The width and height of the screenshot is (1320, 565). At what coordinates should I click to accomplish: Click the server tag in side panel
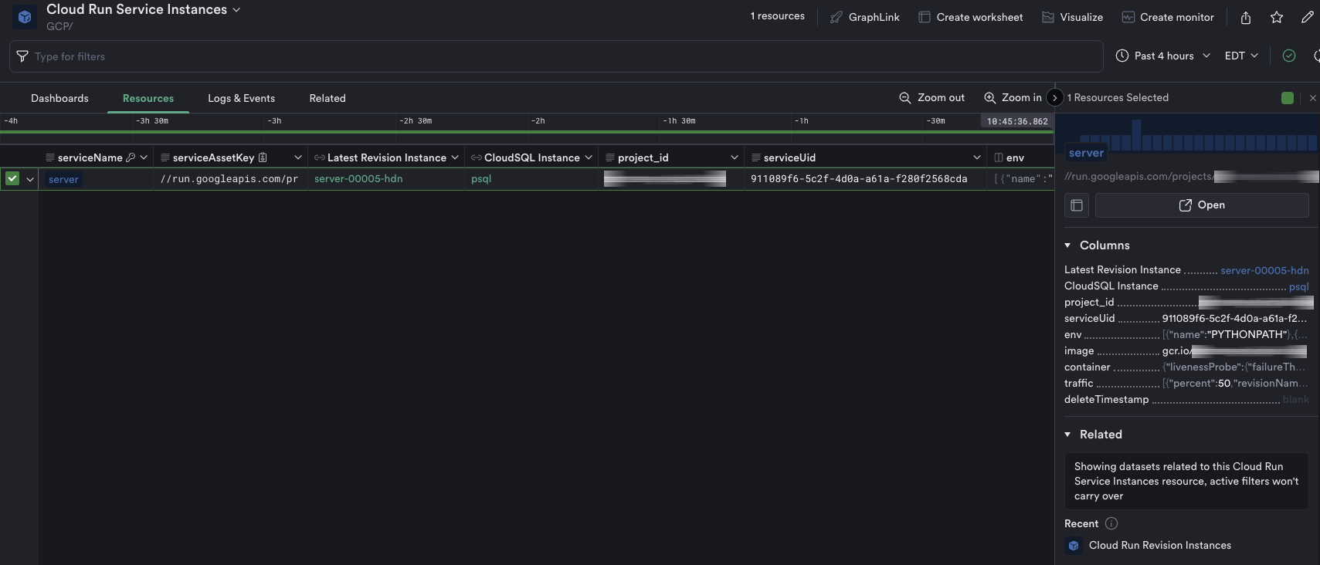coord(1086,153)
